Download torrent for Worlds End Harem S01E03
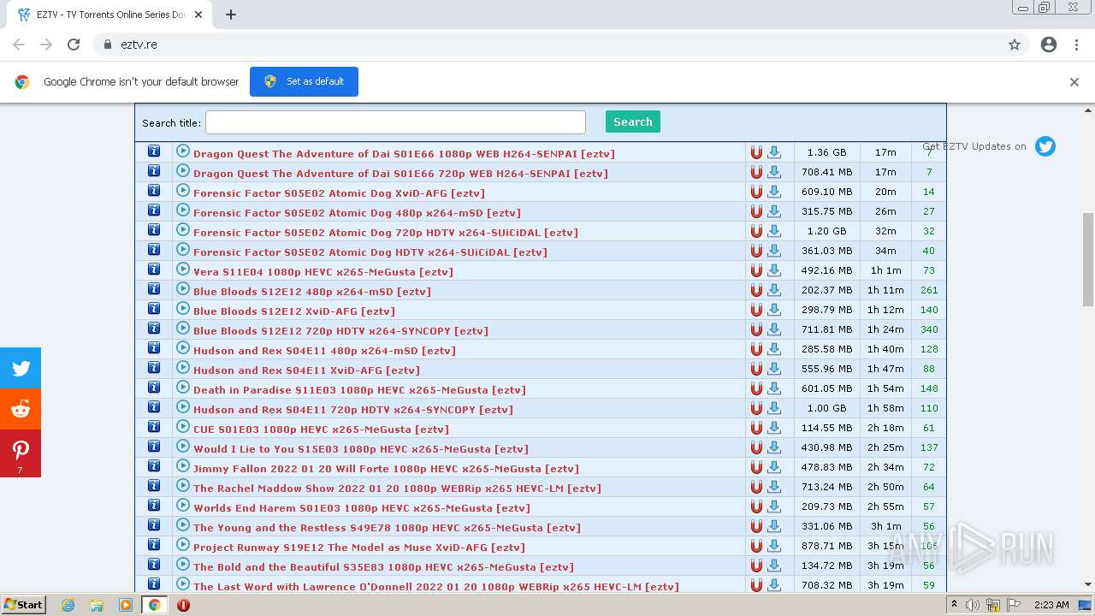Viewport: 1095px width, 616px height. pos(774,506)
